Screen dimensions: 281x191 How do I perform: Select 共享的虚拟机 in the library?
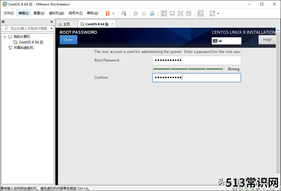pyautogui.click(x=23, y=48)
